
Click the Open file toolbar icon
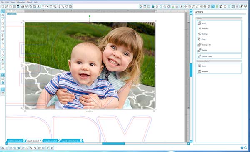[6, 7]
